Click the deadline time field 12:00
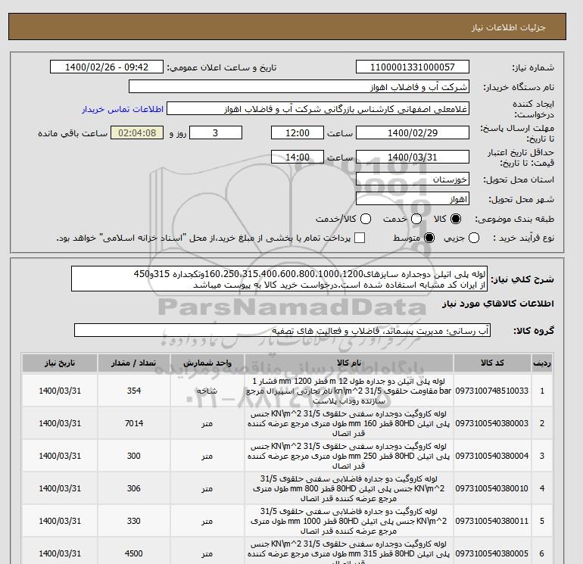The width and height of the screenshot is (583, 564). (x=298, y=132)
